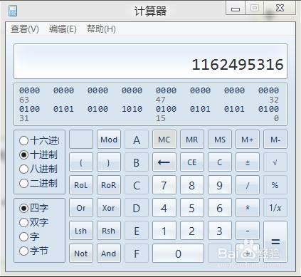
Task: Open the 帮助(H) Help menu
Action: pyautogui.click(x=101, y=29)
